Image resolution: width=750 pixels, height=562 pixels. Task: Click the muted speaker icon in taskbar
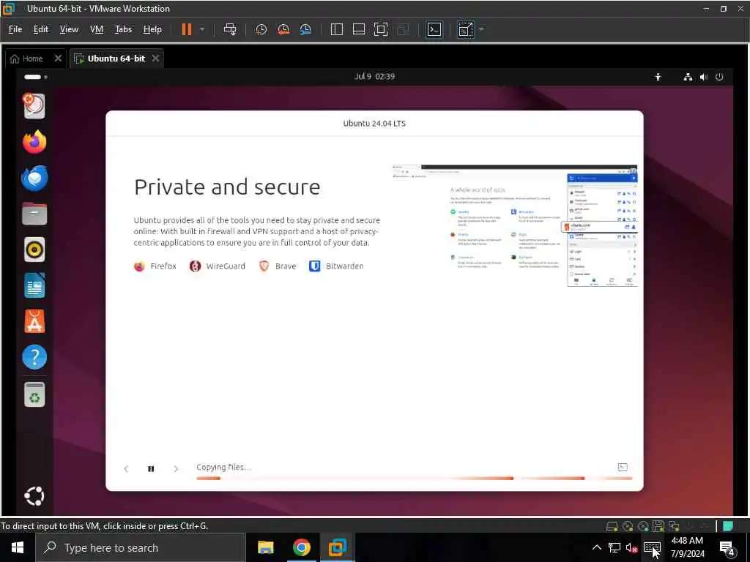coord(632,547)
